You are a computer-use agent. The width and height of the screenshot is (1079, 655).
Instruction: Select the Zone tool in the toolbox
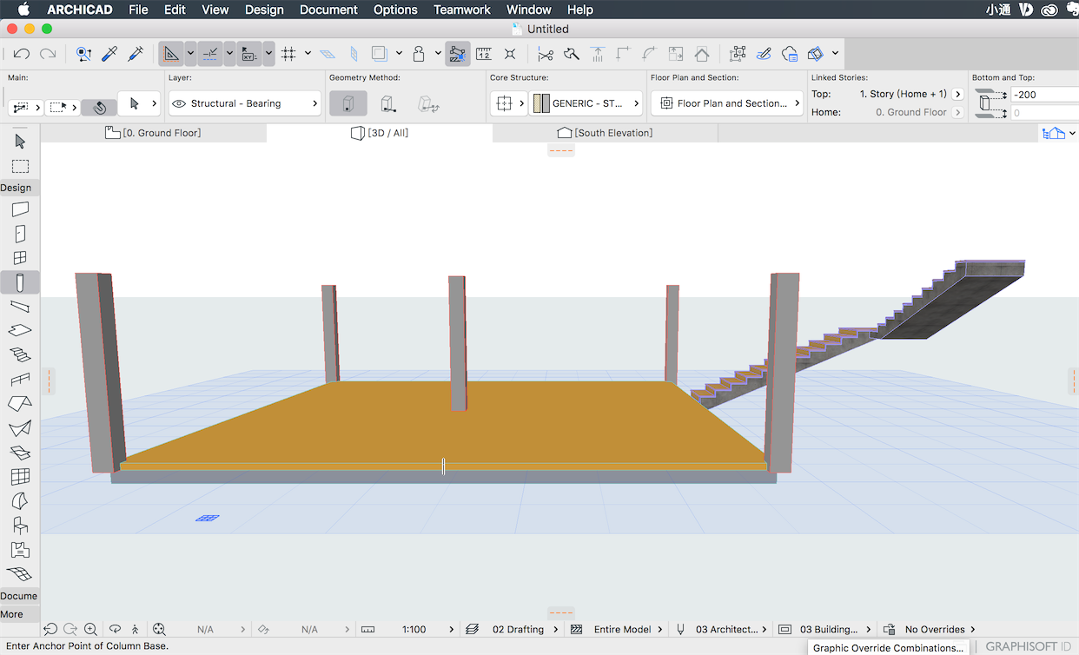click(x=20, y=550)
